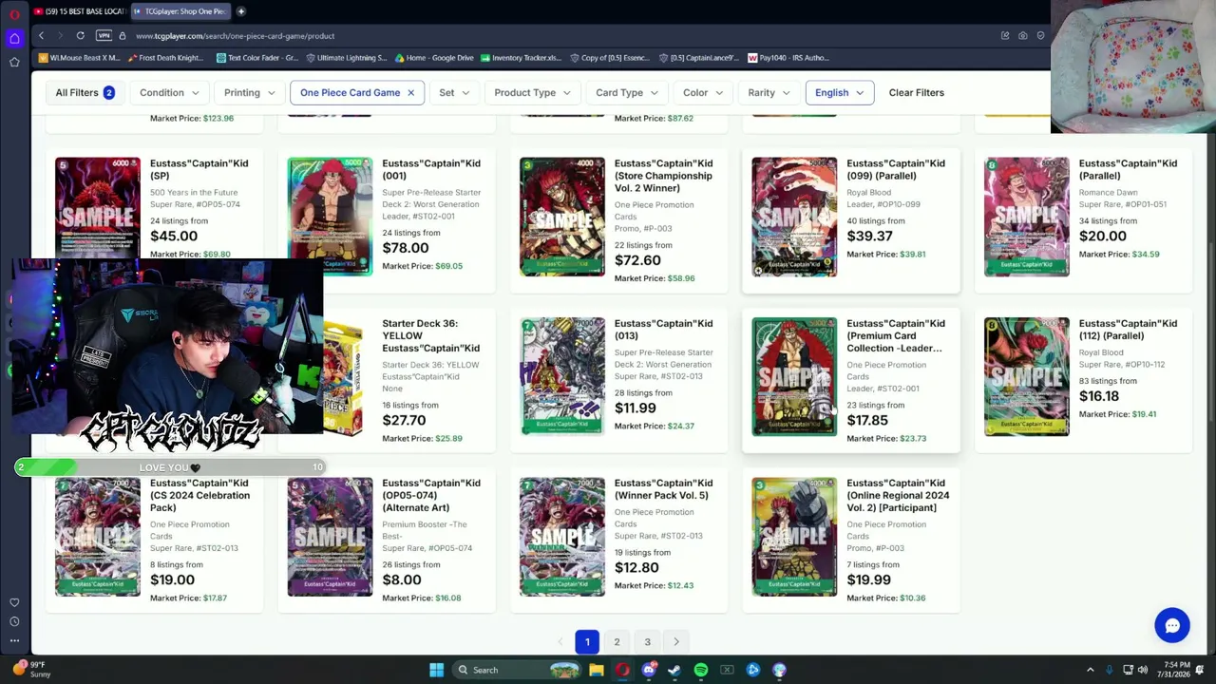Open the Opera menu logo icon
Image resolution: width=1216 pixels, height=684 pixels.
tap(14, 13)
